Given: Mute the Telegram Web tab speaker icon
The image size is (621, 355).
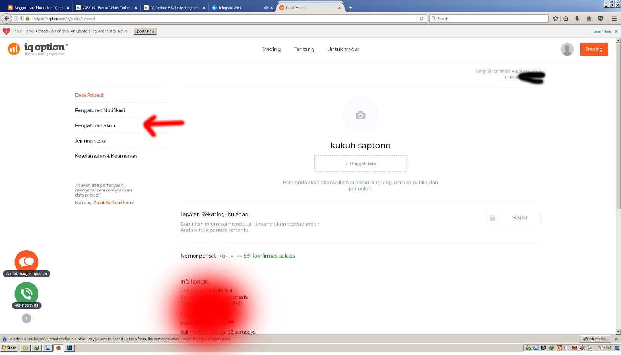Looking at the screenshot, I should [x=266, y=8].
